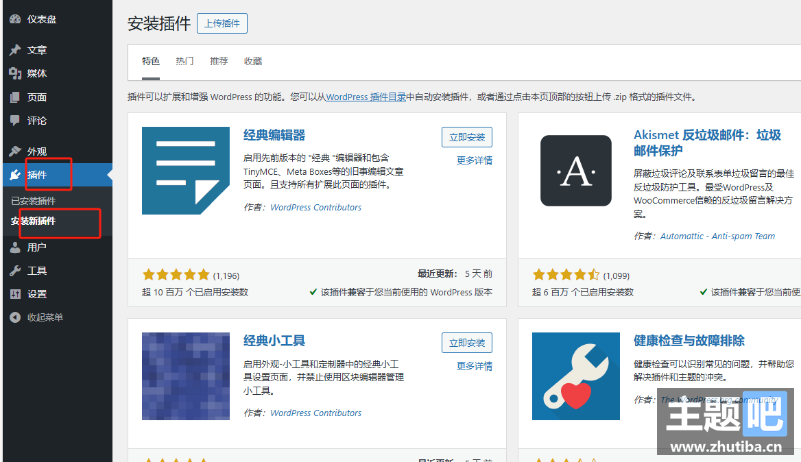Open the 经典编辑器 plugin title link
Image resolution: width=801 pixels, height=462 pixels.
coord(274,135)
